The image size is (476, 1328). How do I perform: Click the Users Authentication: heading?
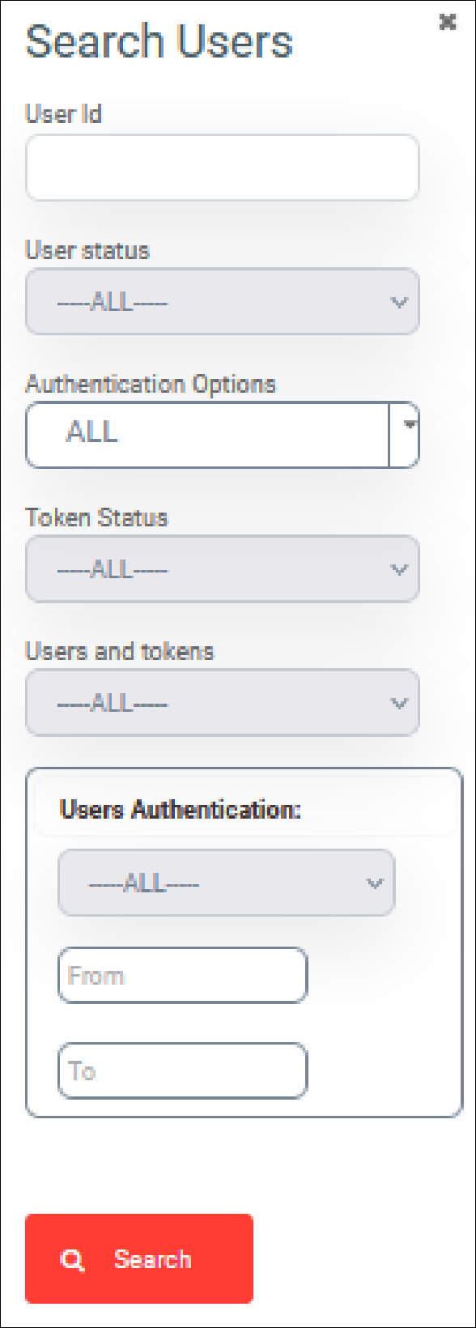181,810
